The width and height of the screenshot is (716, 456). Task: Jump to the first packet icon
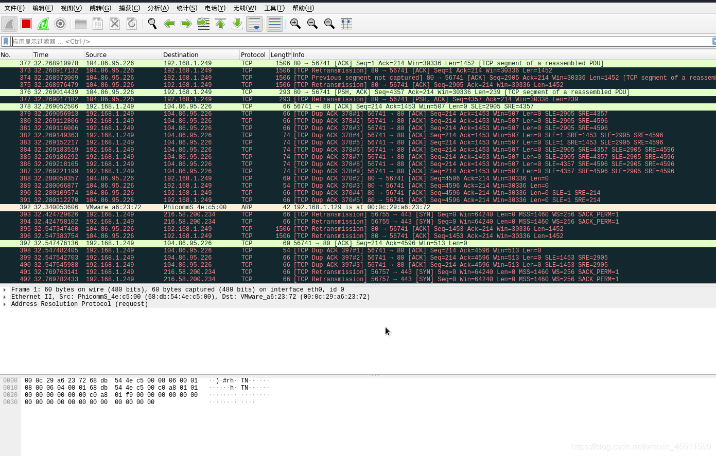(220, 24)
